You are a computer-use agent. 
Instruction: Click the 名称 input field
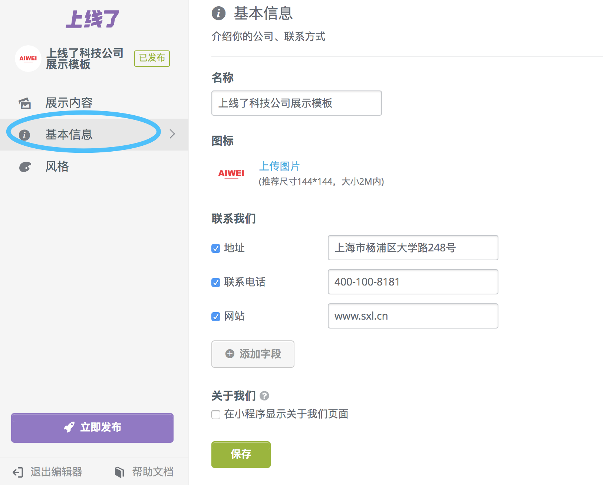[x=296, y=103]
